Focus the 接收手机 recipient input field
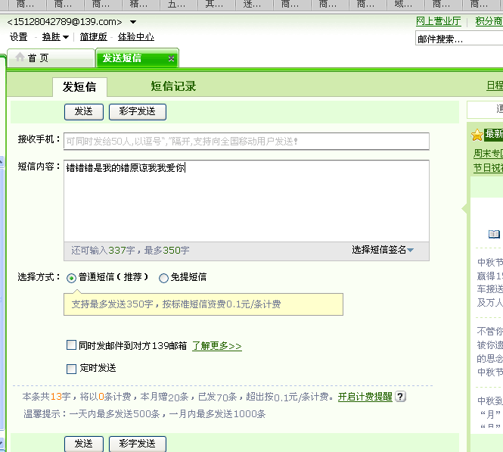Screen dimensions: 503x452 tap(247, 142)
